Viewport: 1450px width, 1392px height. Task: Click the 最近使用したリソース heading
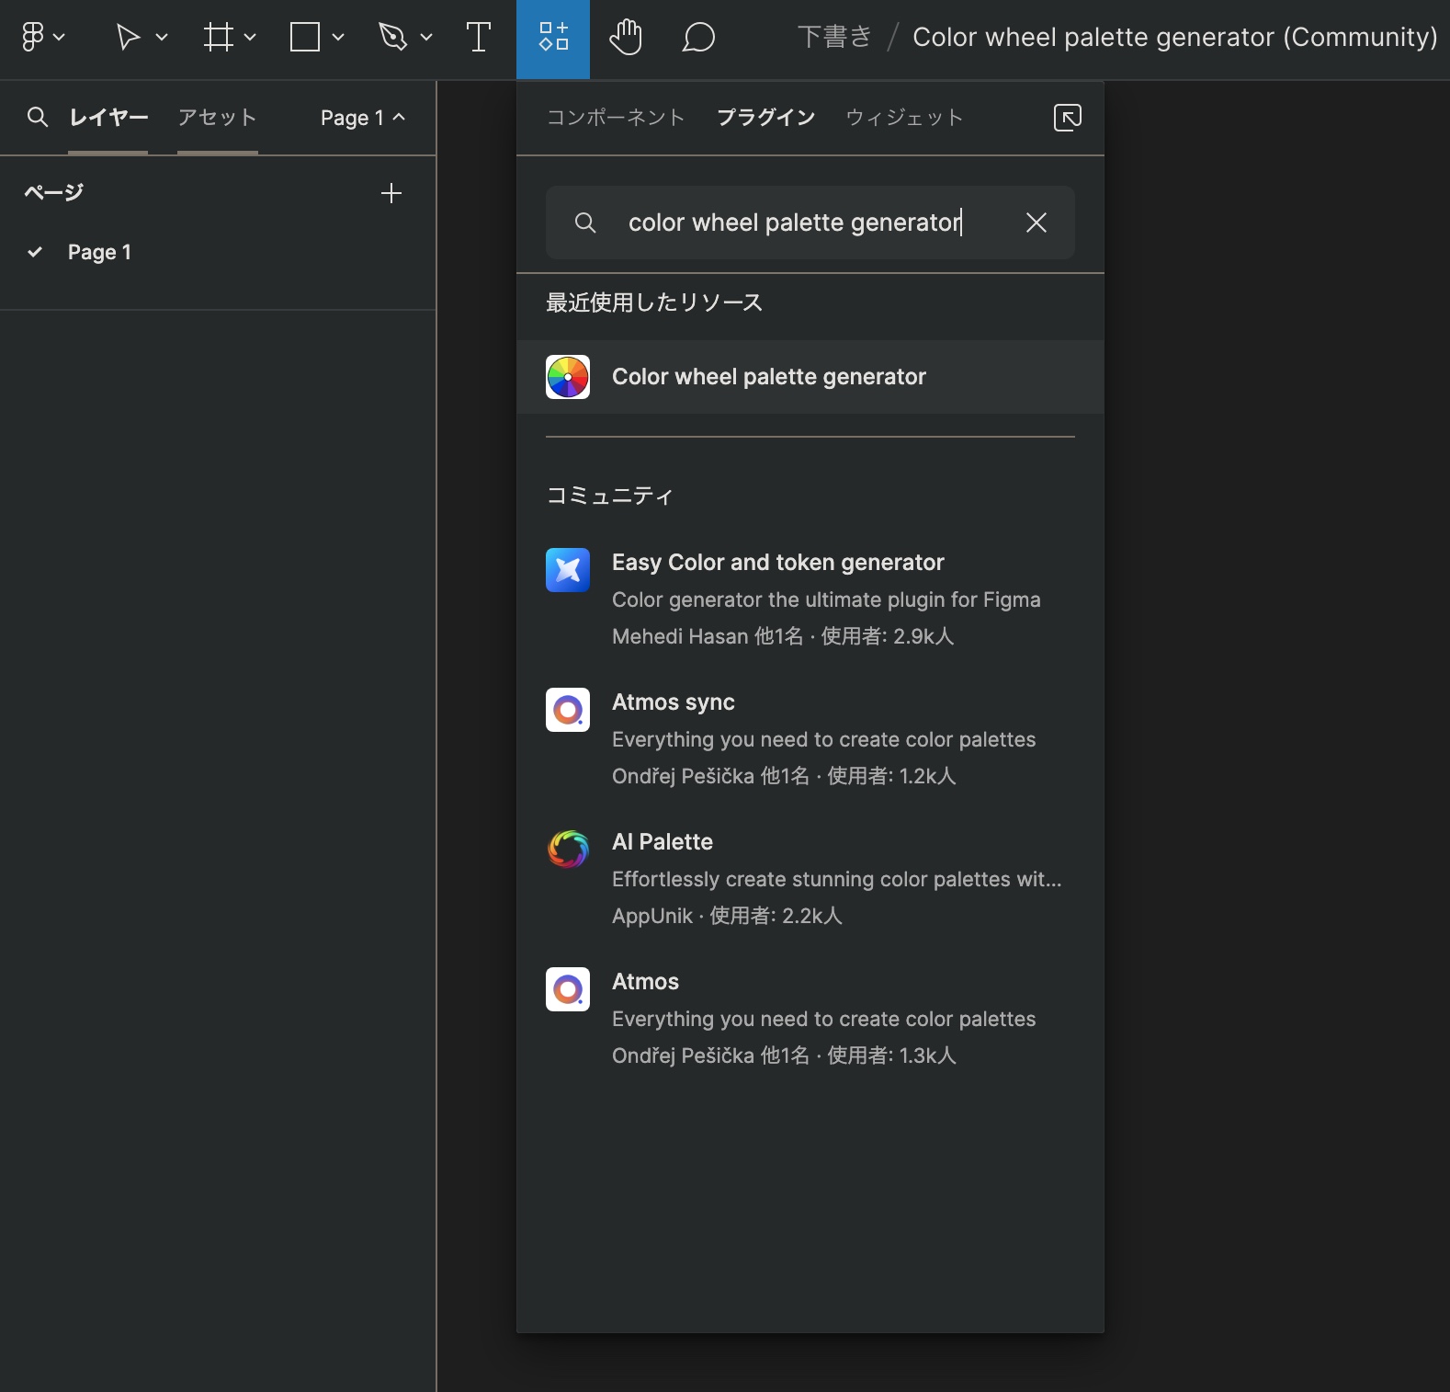coord(654,302)
